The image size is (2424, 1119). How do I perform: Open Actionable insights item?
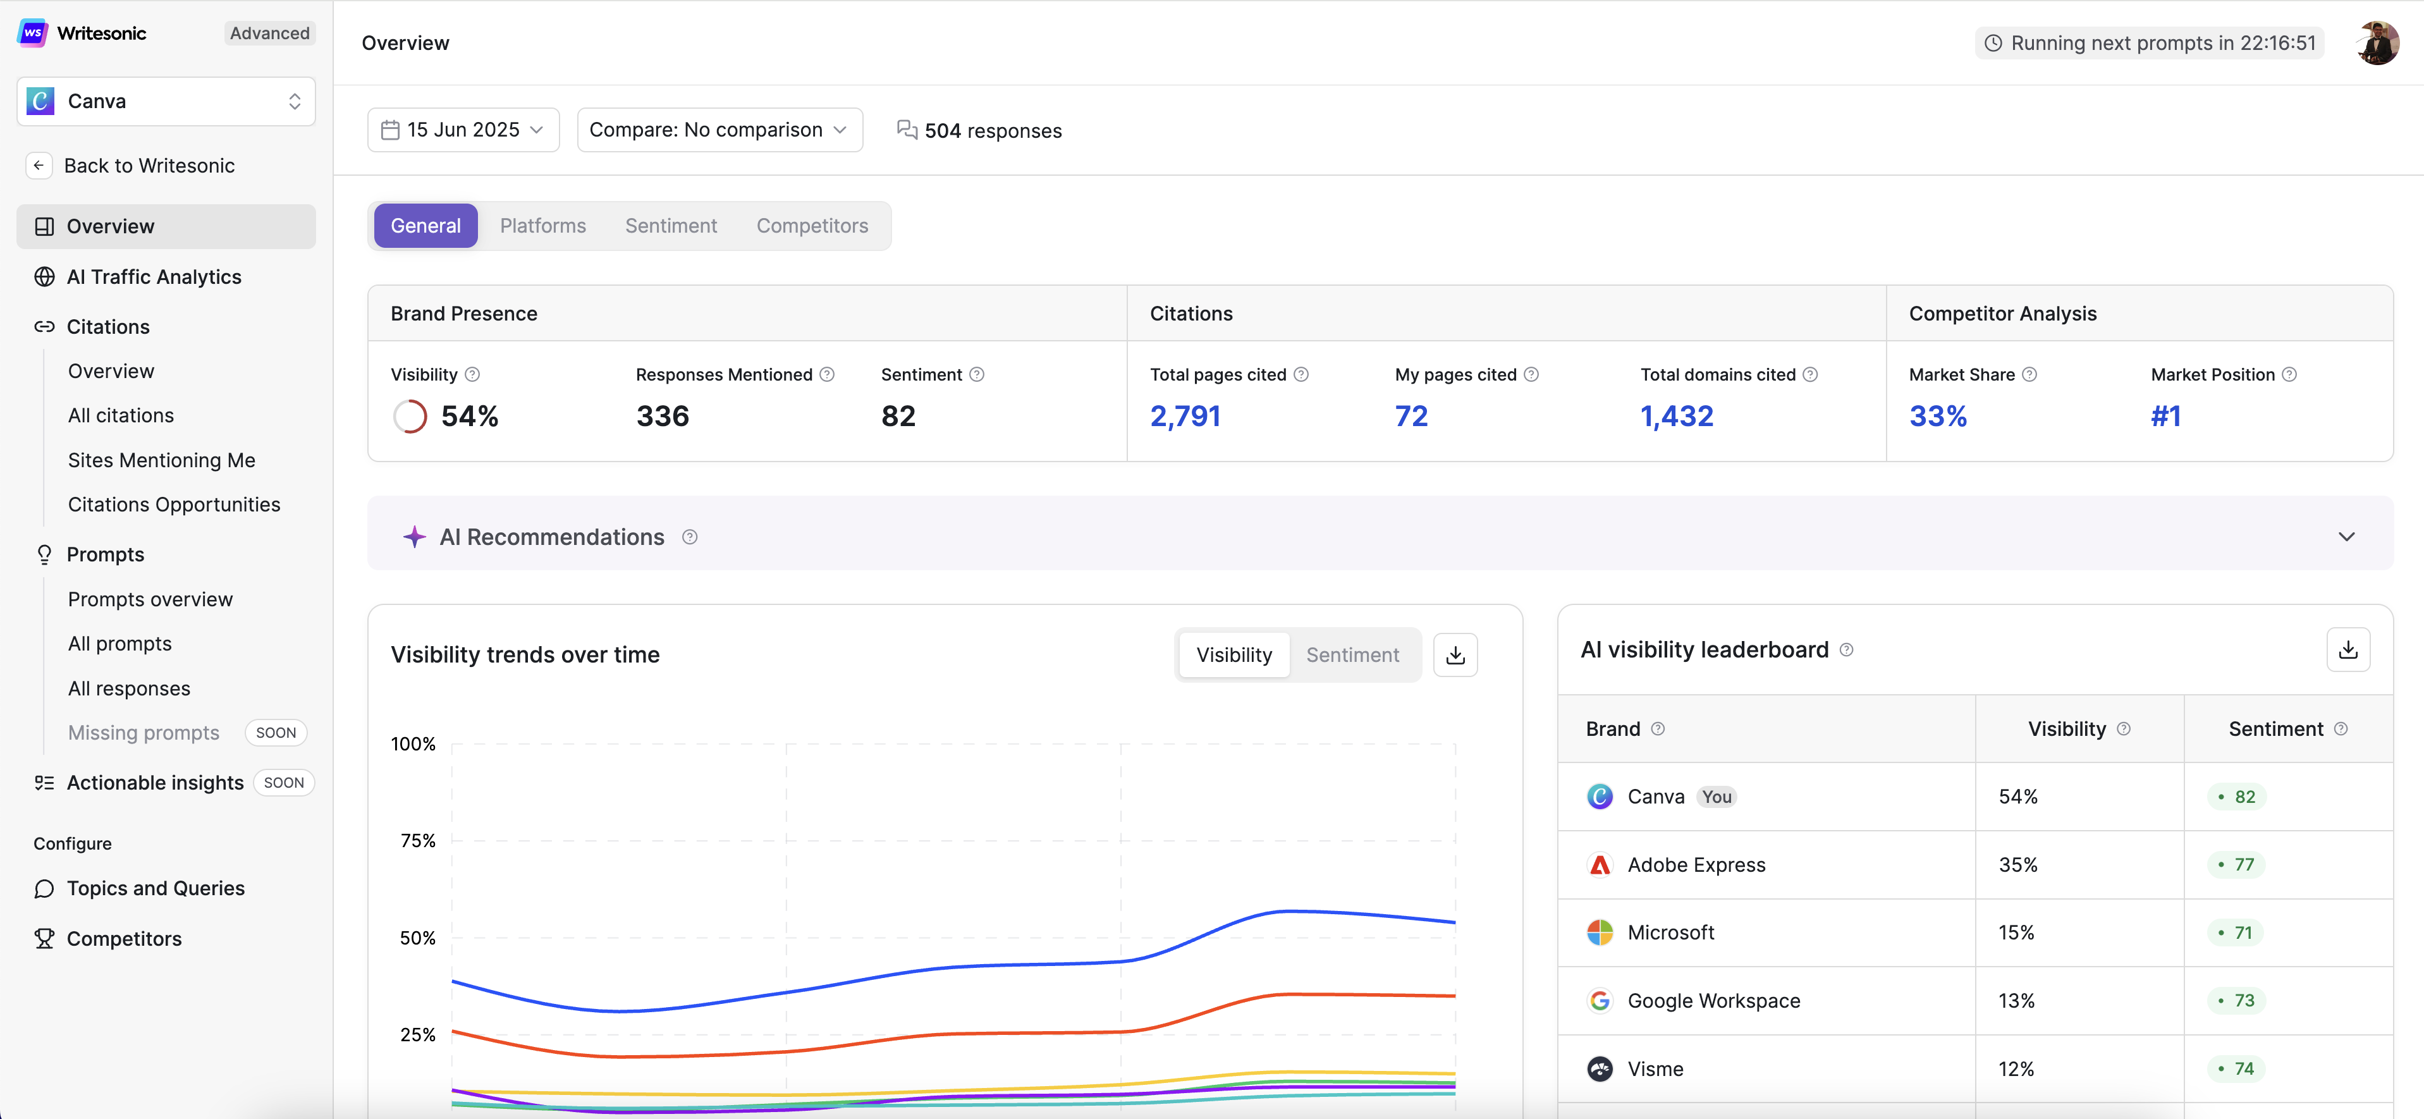tap(156, 783)
